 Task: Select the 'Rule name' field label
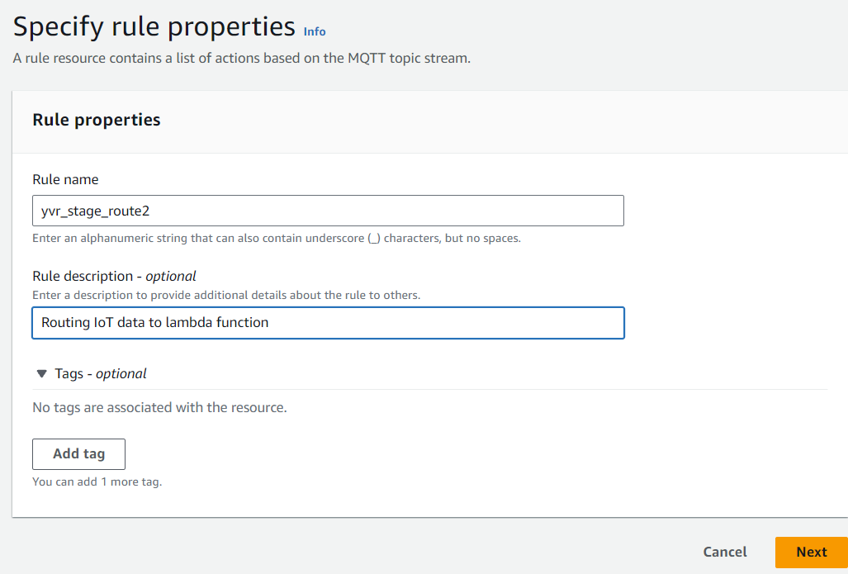tap(65, 179)
